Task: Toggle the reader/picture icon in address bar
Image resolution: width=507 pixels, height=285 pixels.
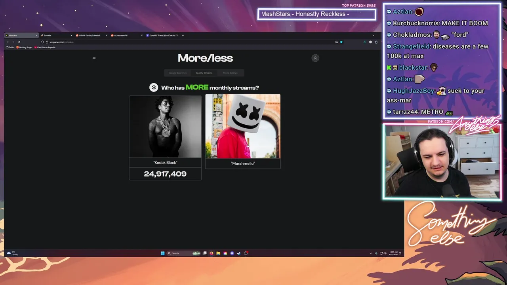Action: [x=337, y=42]
